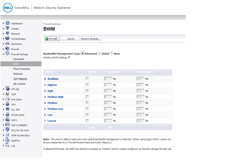Image resolution: width=247 pixels, height=166 pixels.
Task: Click the Network globe icon
Action: tap(7, 33)
